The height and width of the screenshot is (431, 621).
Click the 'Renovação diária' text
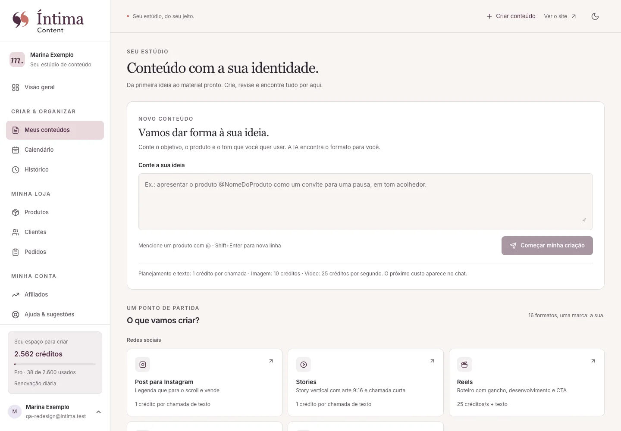coord(35,384)
